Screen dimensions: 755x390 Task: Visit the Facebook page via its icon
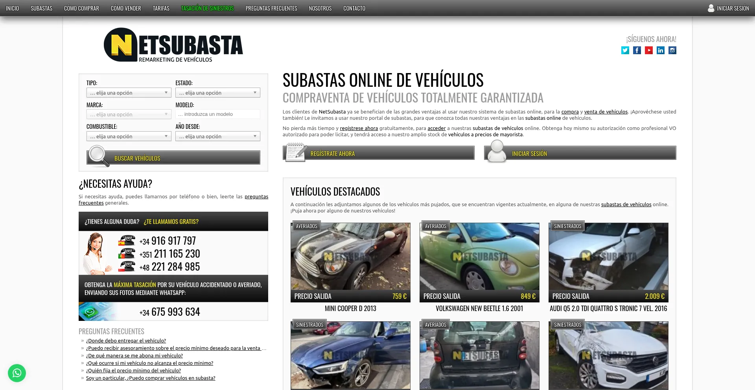click(637, 50)
